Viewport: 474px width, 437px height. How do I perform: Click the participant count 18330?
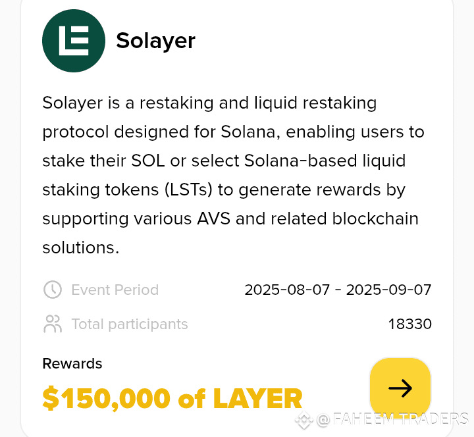tap(410, 324)
